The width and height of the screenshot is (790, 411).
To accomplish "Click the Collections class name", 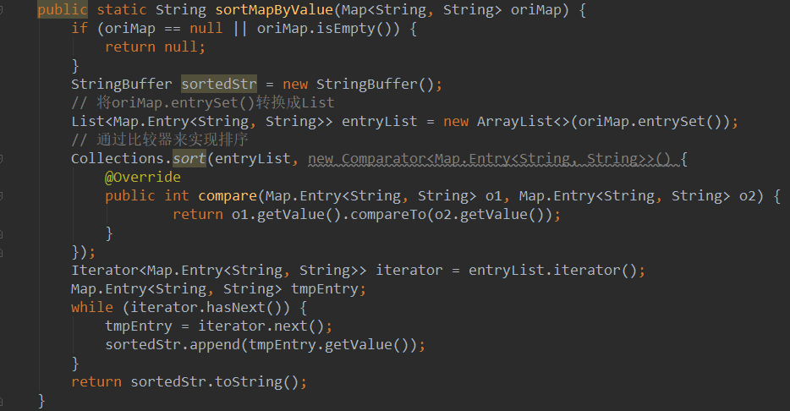I will (x=118, y=159).
